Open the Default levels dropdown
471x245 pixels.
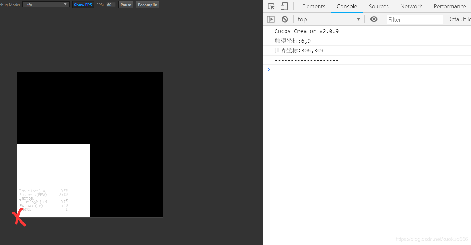click(x=459, y=19)
